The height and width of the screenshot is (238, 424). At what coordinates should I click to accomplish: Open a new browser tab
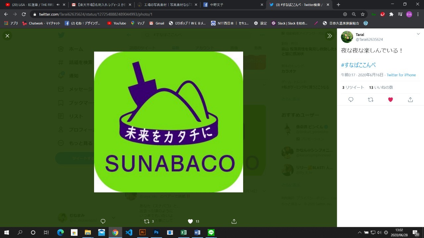(x=338, y=5)
